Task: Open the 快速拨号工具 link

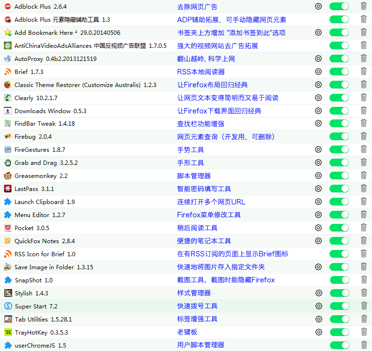Action: (197, 307)
